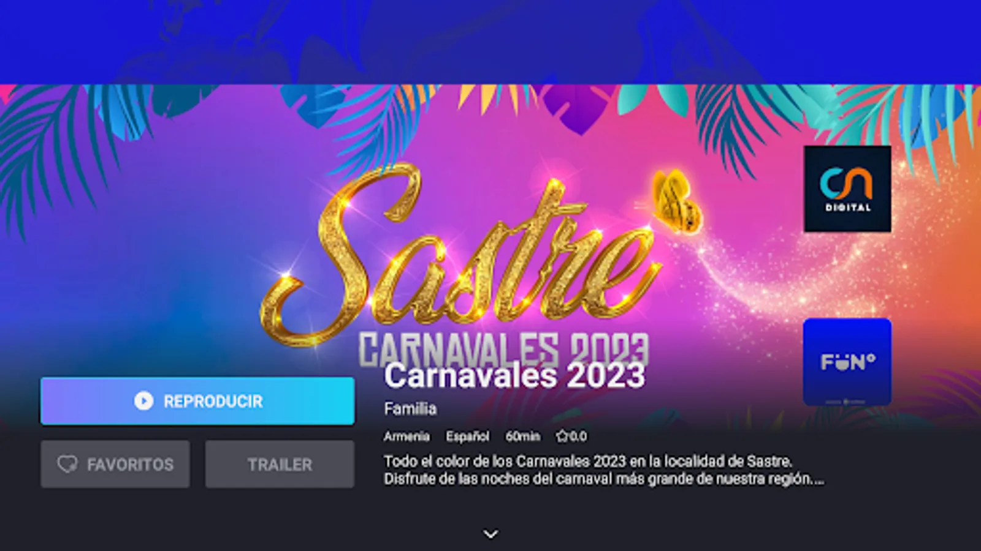This screenshot has height=551, width=981.
Task: Click the description text about Carnavales
Action: tap(604, 470)
